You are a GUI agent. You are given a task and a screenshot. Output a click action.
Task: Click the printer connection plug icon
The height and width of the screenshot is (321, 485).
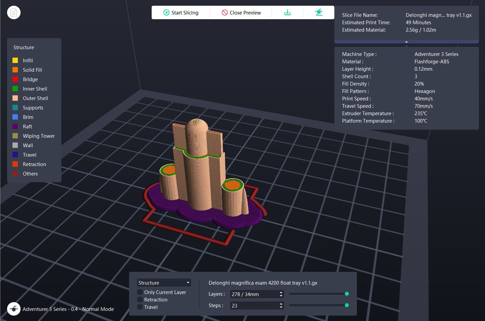point(14,309)
